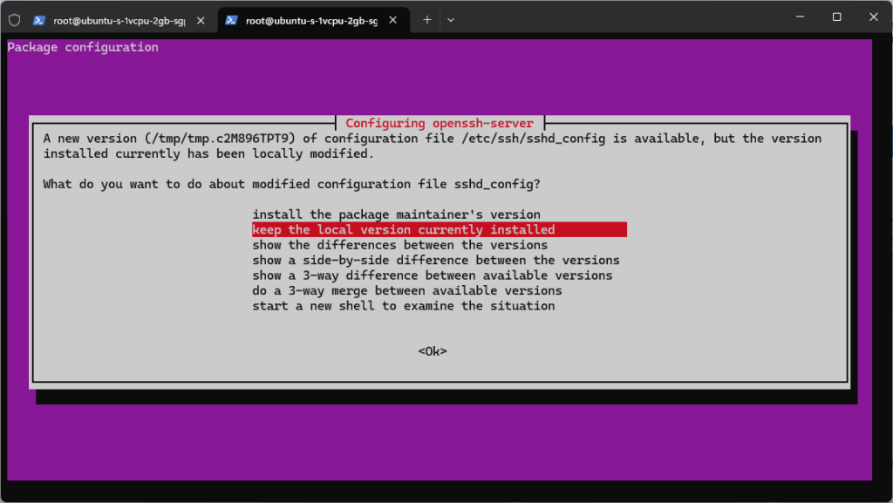Close the first terminal tab
This screenshot has height=503, width=893.
tap(201, 20)
